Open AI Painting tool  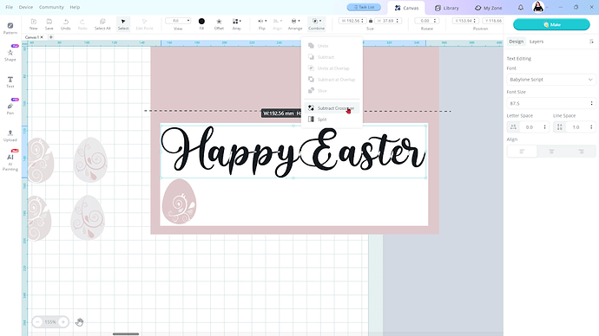click(x=10, y=162)
